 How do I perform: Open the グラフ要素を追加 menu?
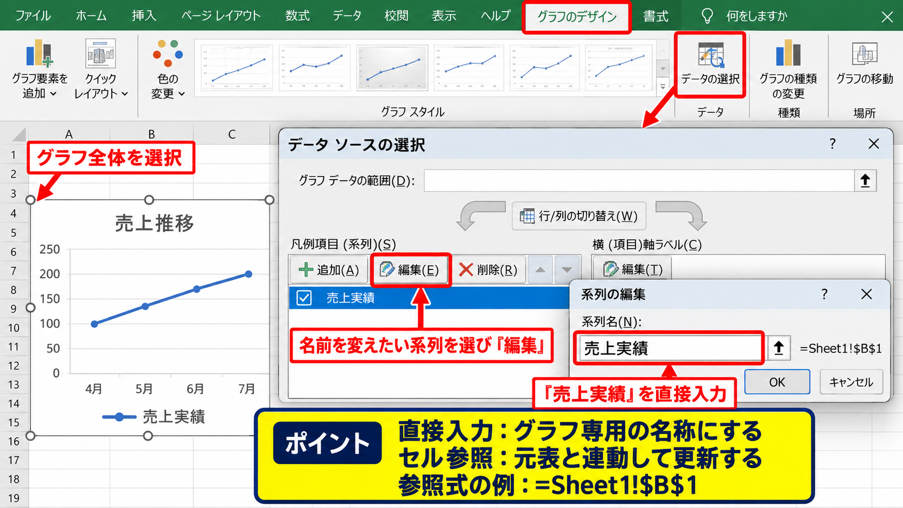pos(39,69)
